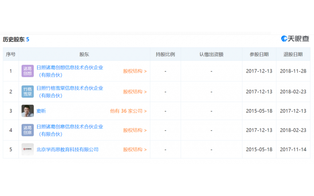314x196 pixels.
Task: Click the 退股日期 column header
Action: click(293, 54)
